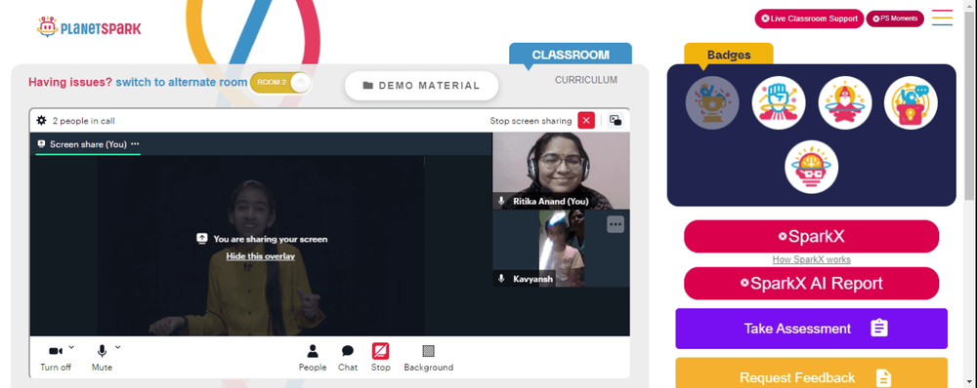The width and height of the screenshot is (977, 388).
Task: Click Stop screen share button
Action: (381, 358)
